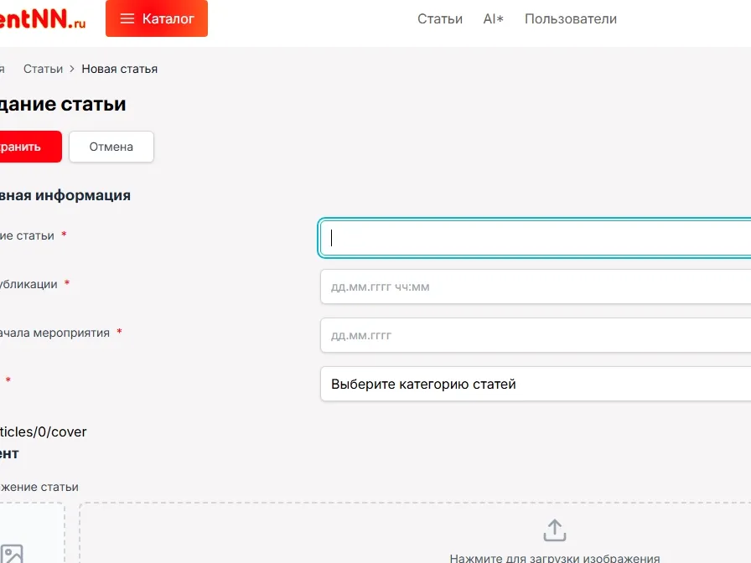The height and width of the screenshot is (563, 751).
Task: Click the Новая статья breadcrumb entry
Action: tap(119, 69)
